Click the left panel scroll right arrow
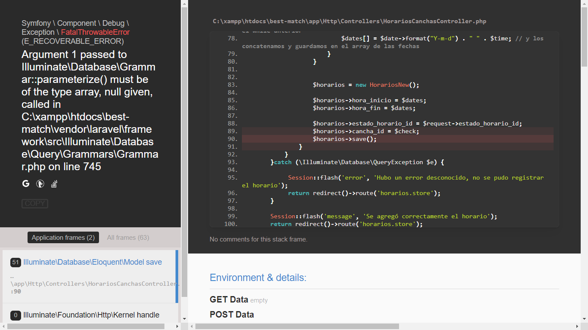The width and height of the screenshot is (588, 330). tap(178, 327)
